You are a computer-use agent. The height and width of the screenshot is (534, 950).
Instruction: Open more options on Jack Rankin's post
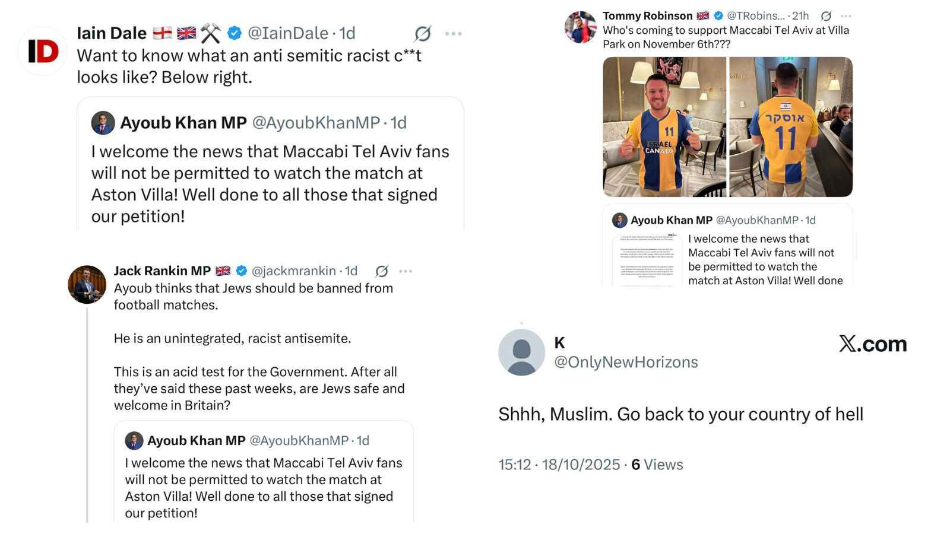click(x=406, y=271)
